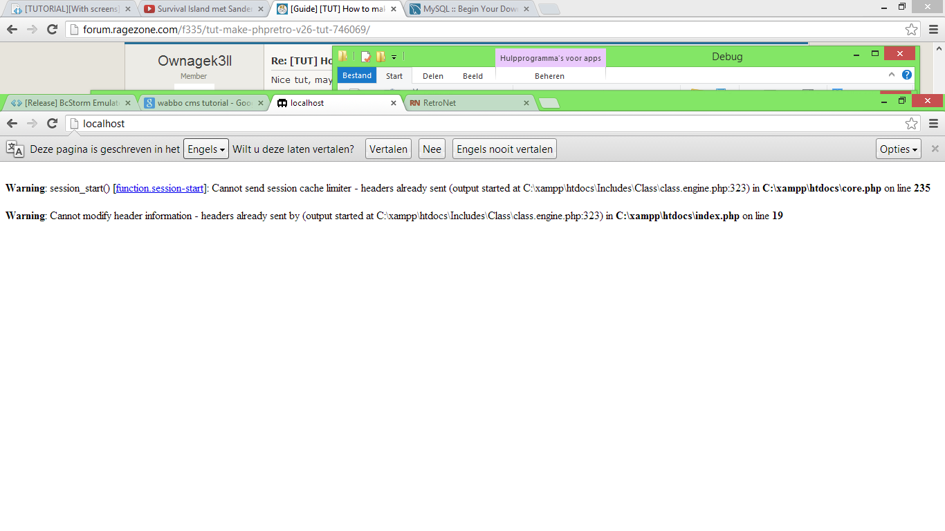Open the Bestand menu in Explorer

click(357, 75)
